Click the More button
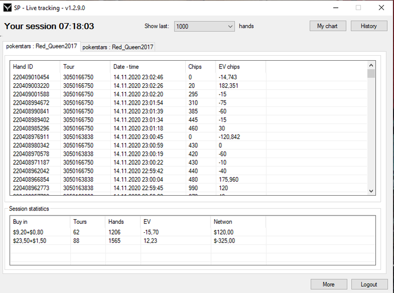The width and height of the screenshot is (394, 293). point(329,284)
